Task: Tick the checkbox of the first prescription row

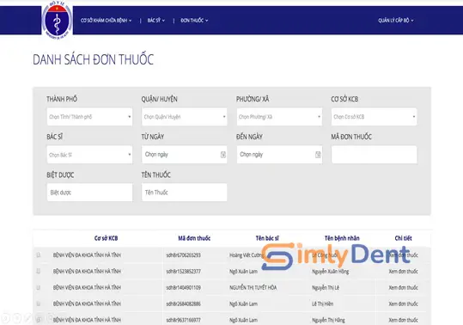Action: click(x=38, y=254)
